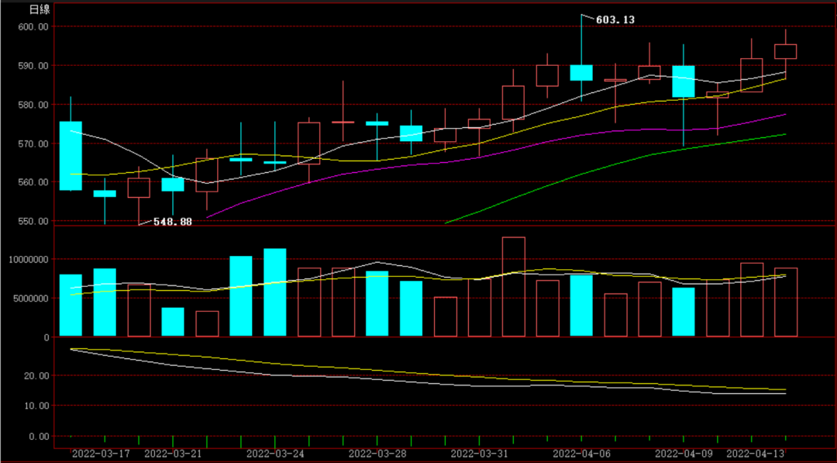837x463 pixels.
Task: Click the 550.00 price axis label
Action: click(34, 221)
